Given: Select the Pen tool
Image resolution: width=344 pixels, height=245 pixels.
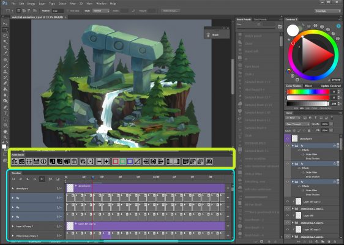Looking at the screenshot, I should tap(5, 107).
